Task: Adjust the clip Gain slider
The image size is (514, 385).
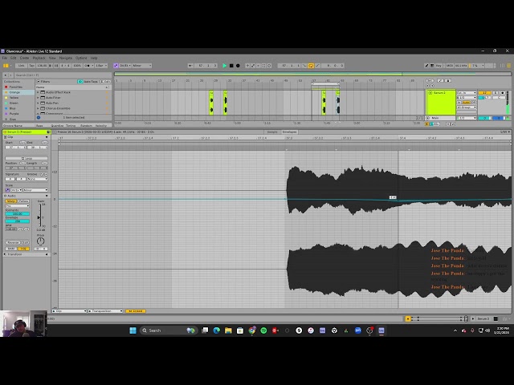Action: point(40,216)
